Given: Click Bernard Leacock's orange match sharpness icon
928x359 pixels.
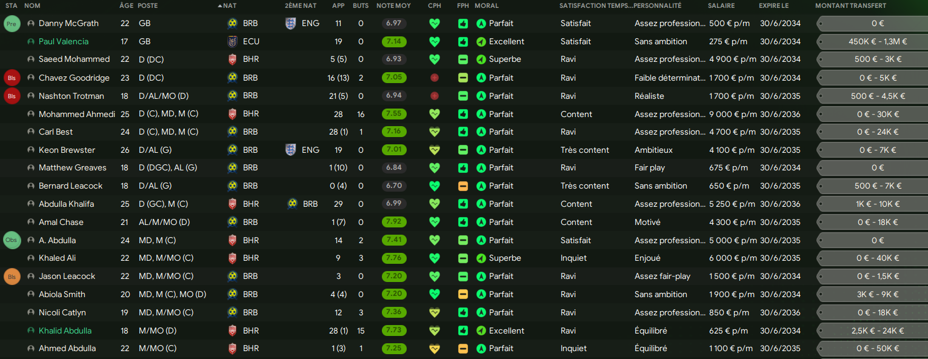Looking at the screenshot, I should [463, 186].
